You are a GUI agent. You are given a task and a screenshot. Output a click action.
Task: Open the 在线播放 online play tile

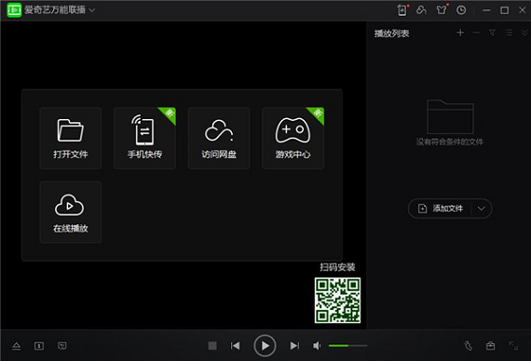tap(71, 212)
